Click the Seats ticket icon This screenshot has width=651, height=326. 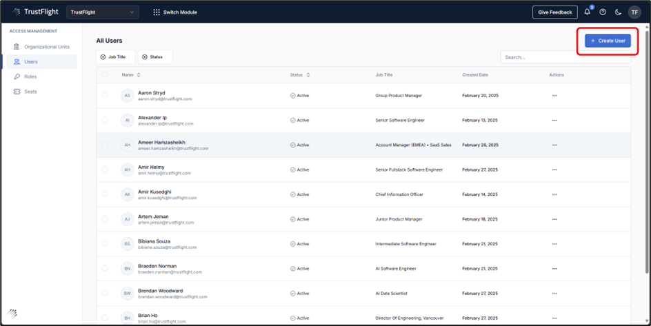tap(17, 91)
